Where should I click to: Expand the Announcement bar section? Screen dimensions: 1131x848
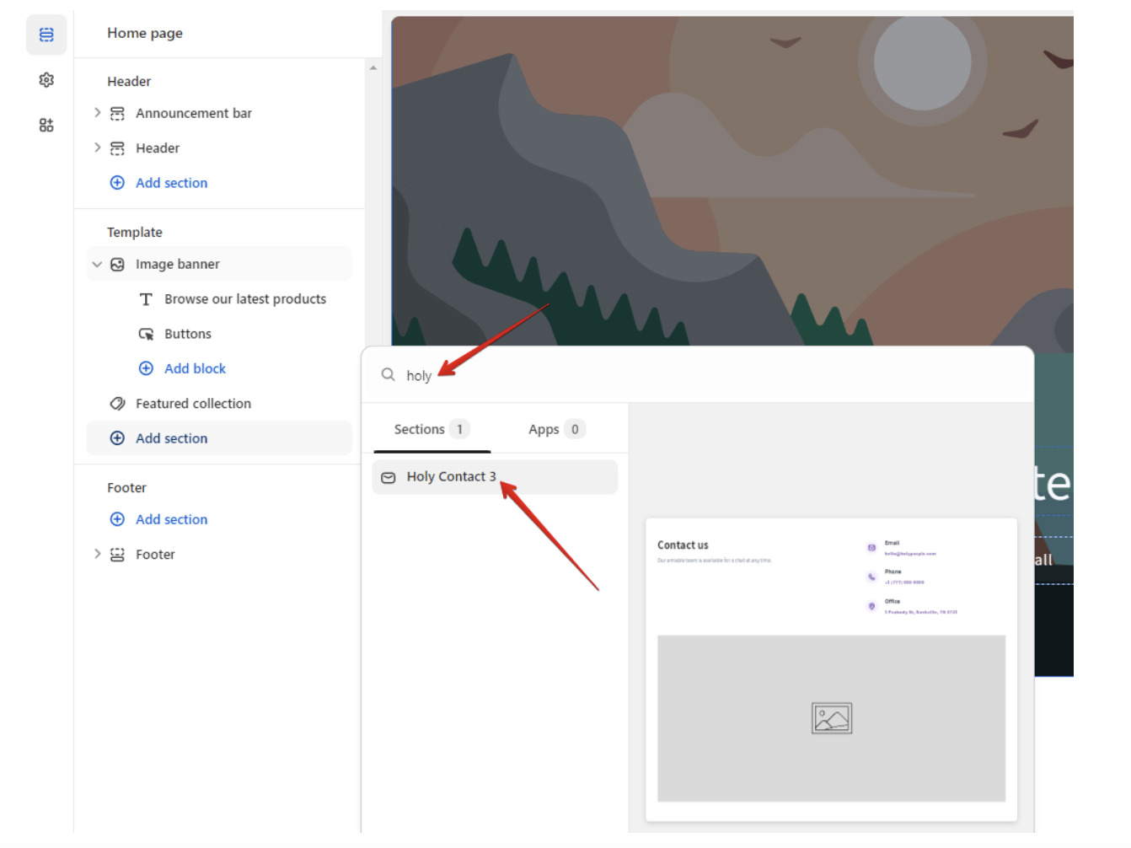click(x=97, y=113)
